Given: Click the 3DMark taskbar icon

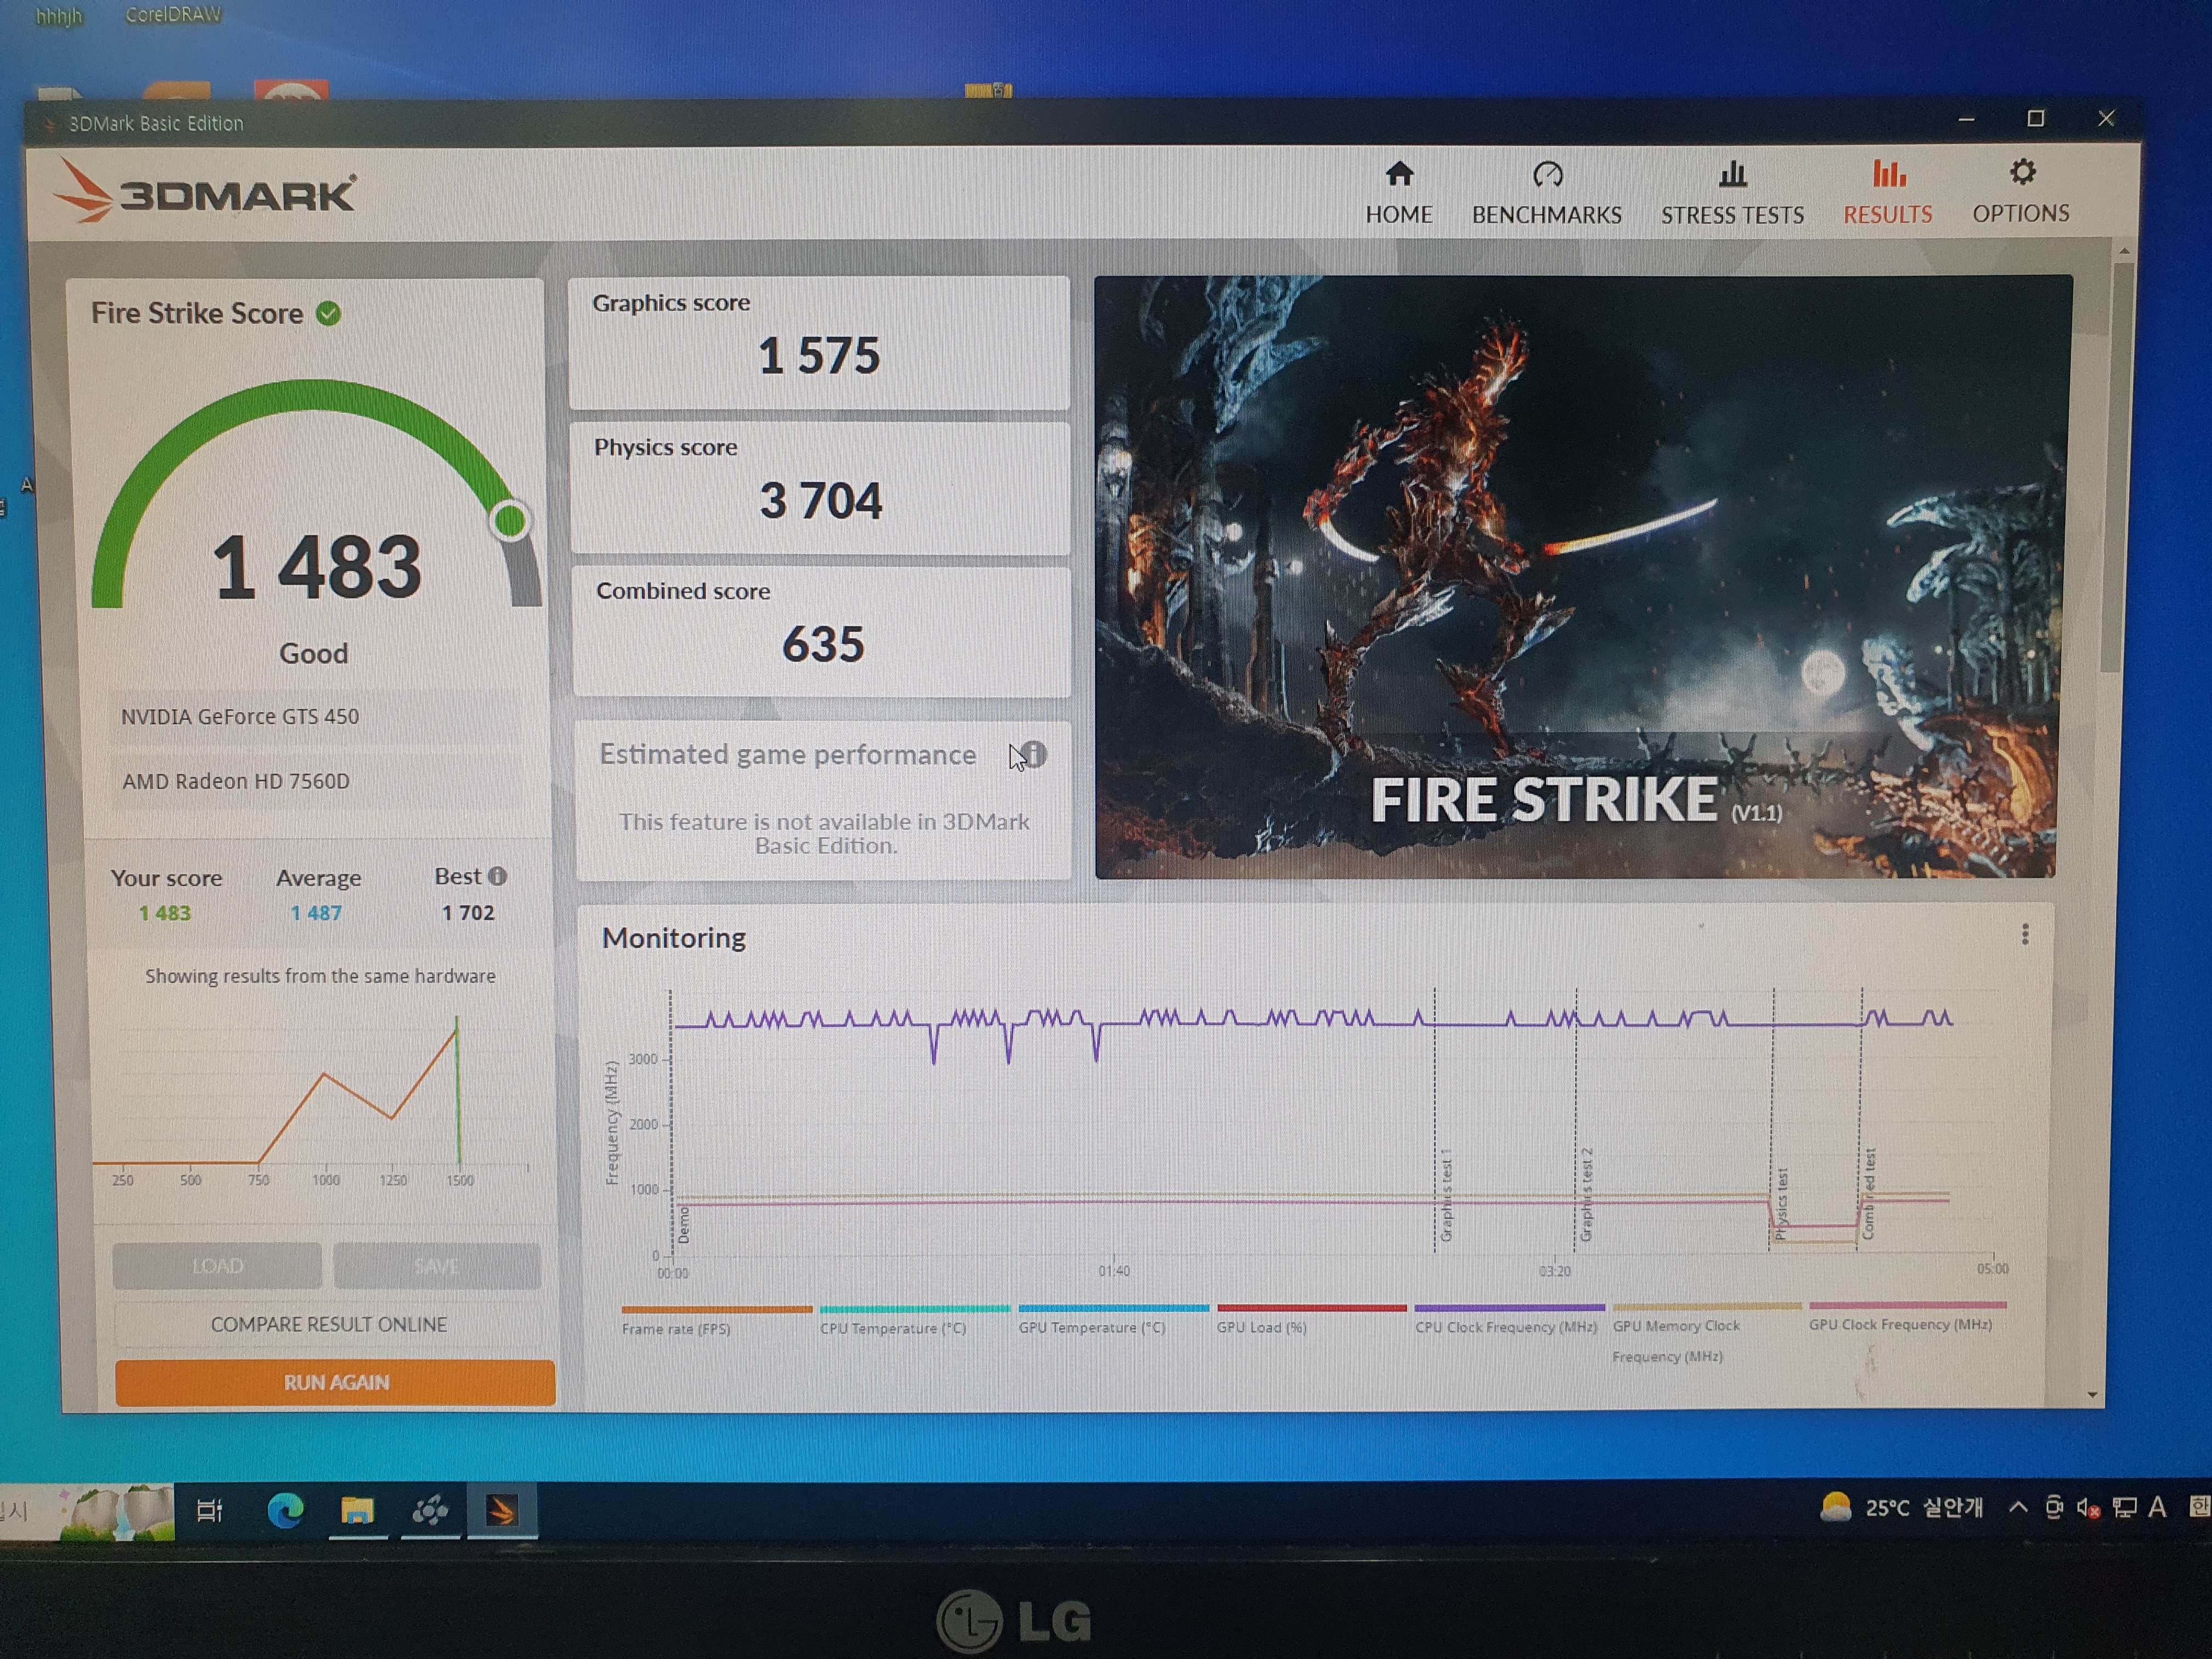Looking at the screenshot, I should (501, 1510).
